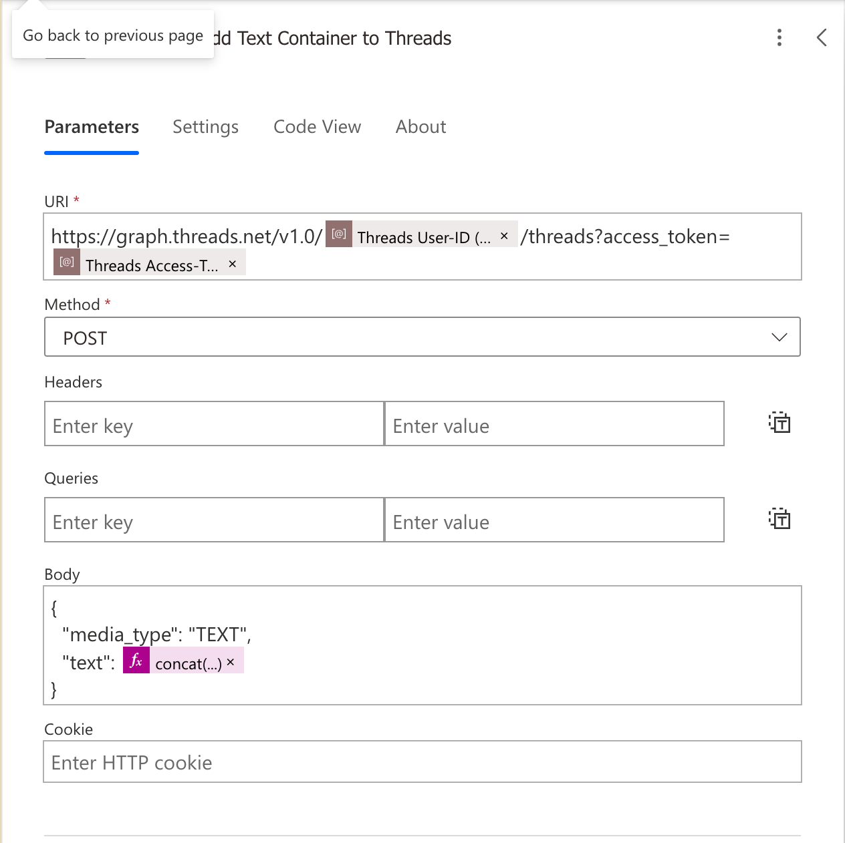Remove the Threads Access-Token token
Screen dimensions: 845x843
[232, 264]
